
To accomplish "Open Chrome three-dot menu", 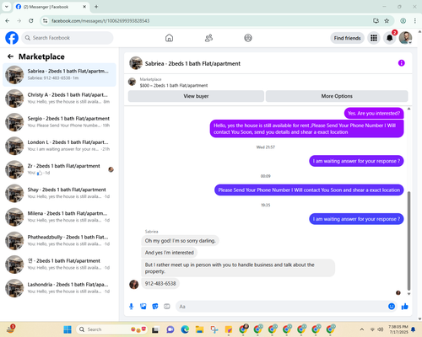I will (415, 21).
